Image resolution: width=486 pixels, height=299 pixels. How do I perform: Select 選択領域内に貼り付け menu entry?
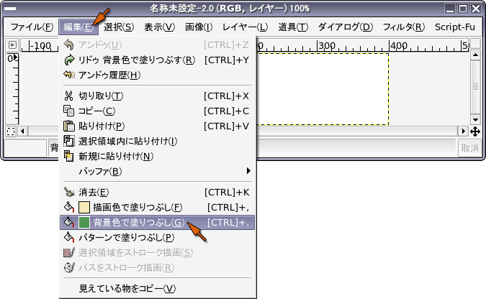[x=127, y=141]
